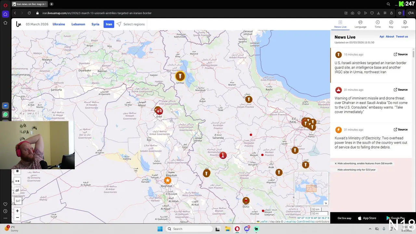The width and height of the screenshot is (416, 234).
Task: Click Opera icon in the taskbar
Action: click(237, 229)
